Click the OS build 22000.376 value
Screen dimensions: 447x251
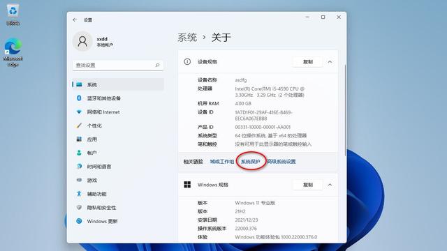point(246,229)
